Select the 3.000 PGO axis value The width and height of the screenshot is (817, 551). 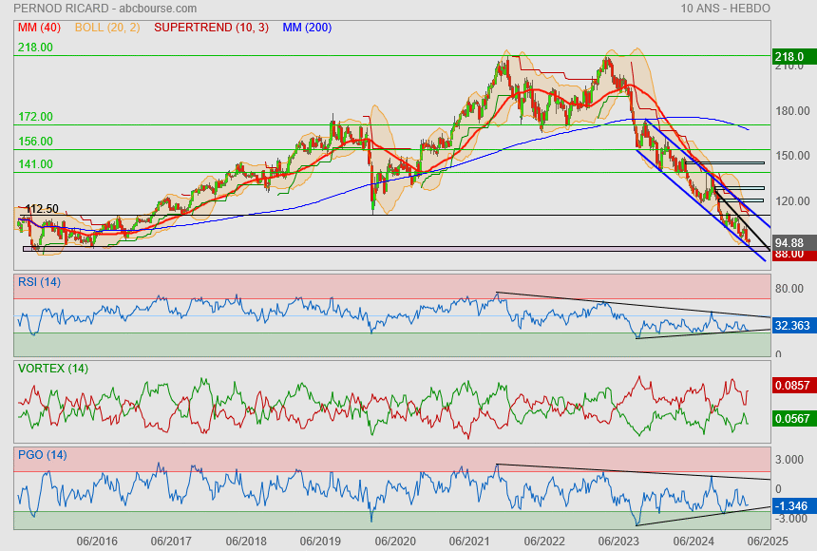pos(788,460)
